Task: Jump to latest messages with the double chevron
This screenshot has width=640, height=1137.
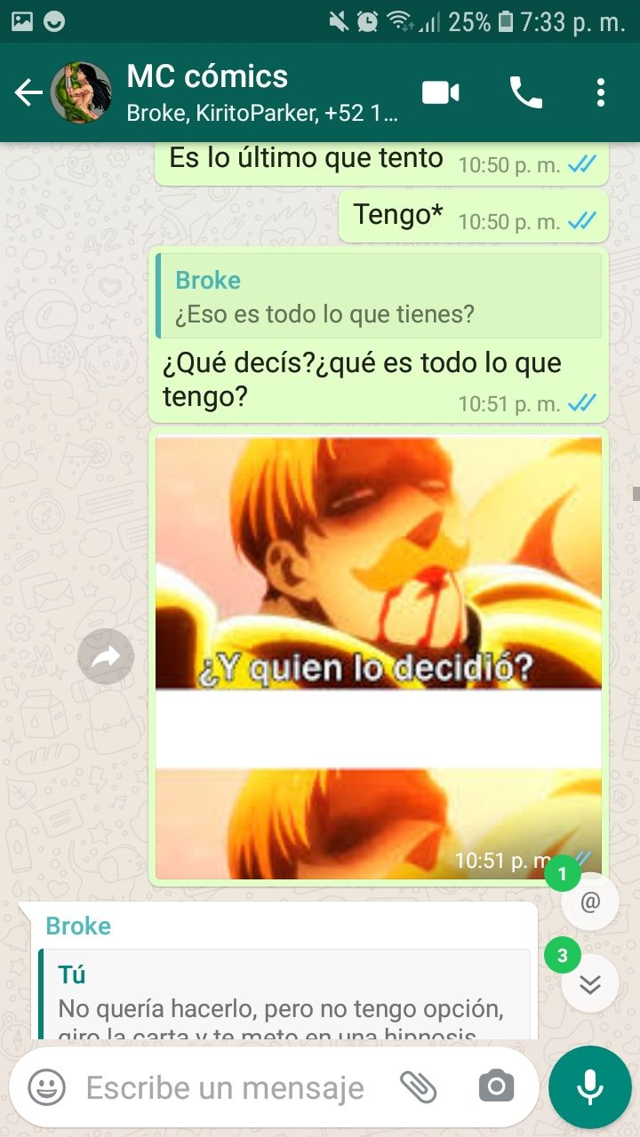Action: click(x=590, y=983)
